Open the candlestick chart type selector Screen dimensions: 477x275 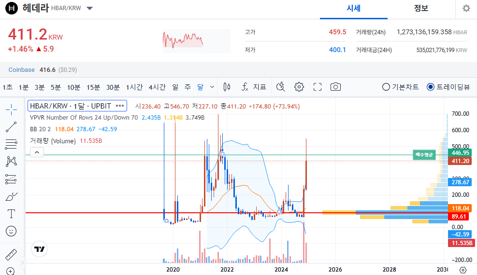(x=227, y=87)
